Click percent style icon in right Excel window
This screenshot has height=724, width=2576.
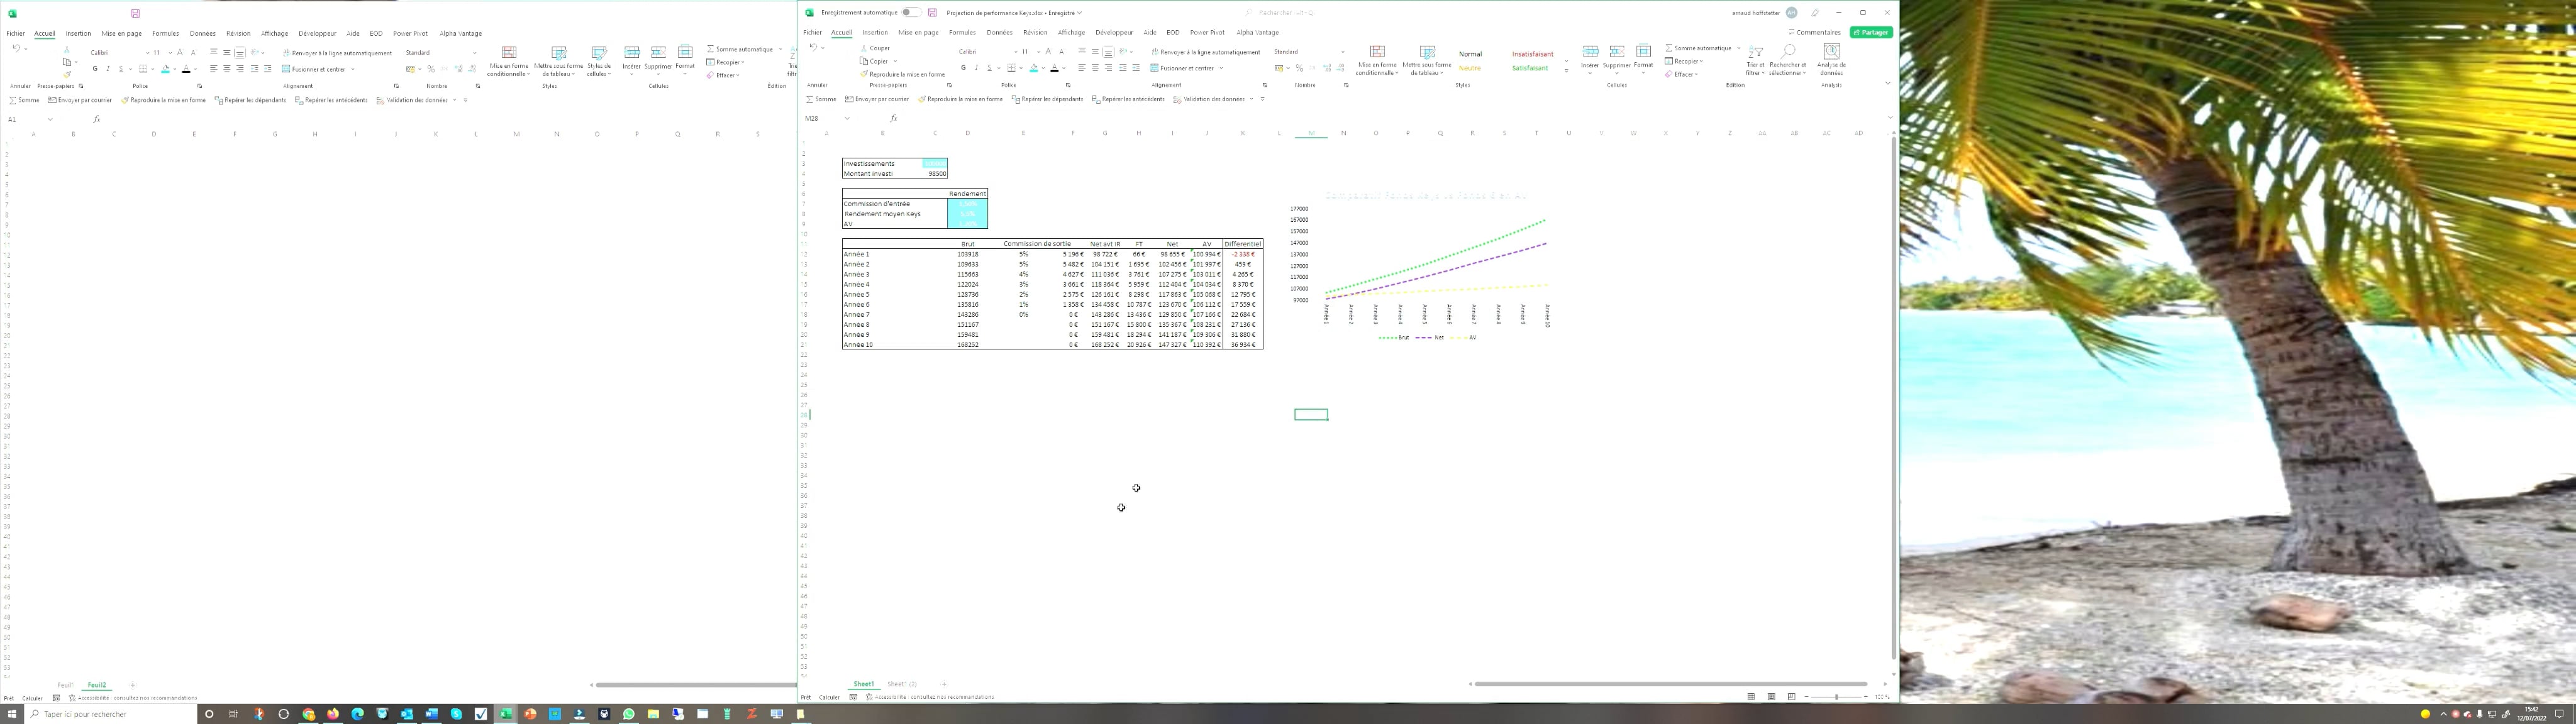tap(1300, 68)
